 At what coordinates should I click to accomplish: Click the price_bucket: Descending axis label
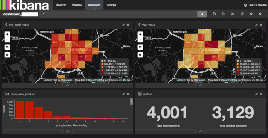click(72, 125)
